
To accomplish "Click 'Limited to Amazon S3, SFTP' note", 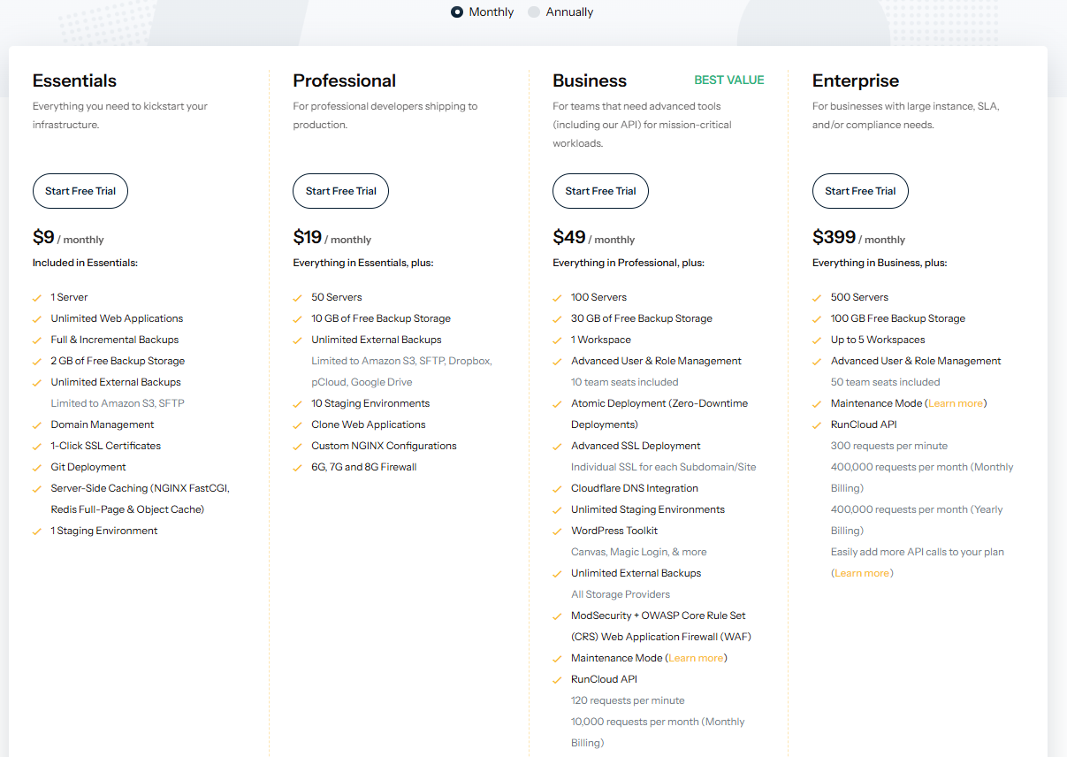I will (118, 403).
